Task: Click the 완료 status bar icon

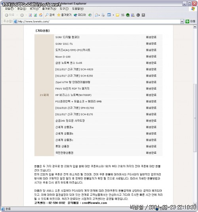Action: [3, 209]
